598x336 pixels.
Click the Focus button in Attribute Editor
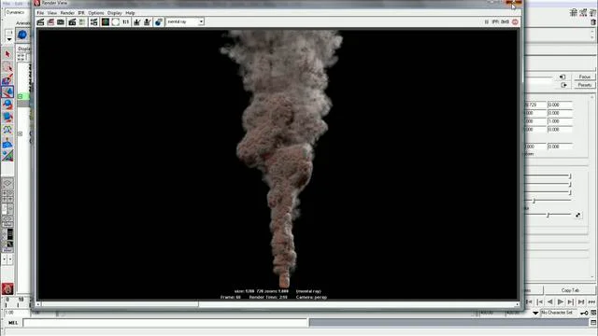click(x=584, y=77)
